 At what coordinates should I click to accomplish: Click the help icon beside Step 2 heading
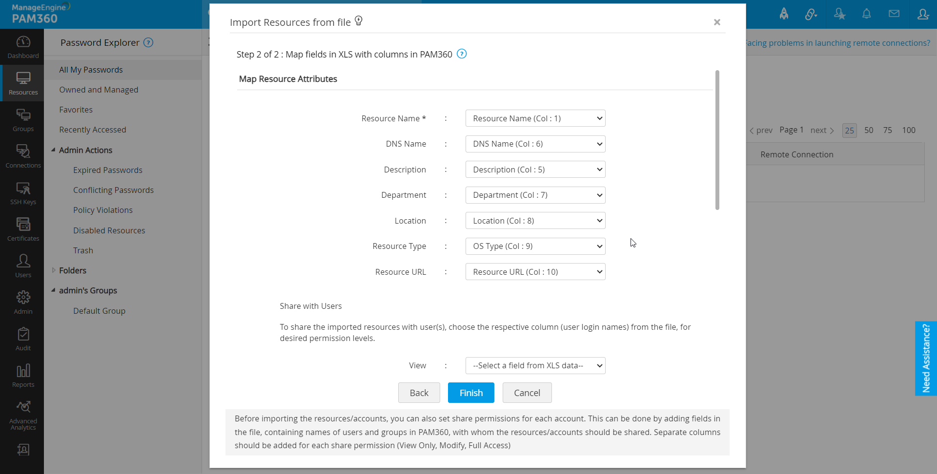pyautogui.click(x=462, y=54)
